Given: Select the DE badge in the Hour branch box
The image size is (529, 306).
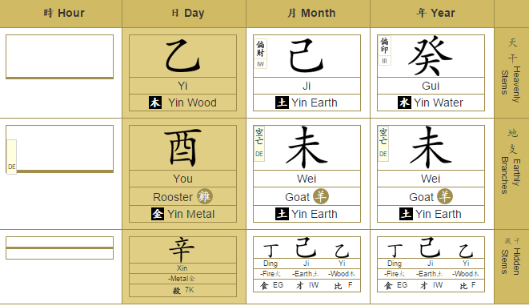Looking at the screenshot, I should [11, 157].
